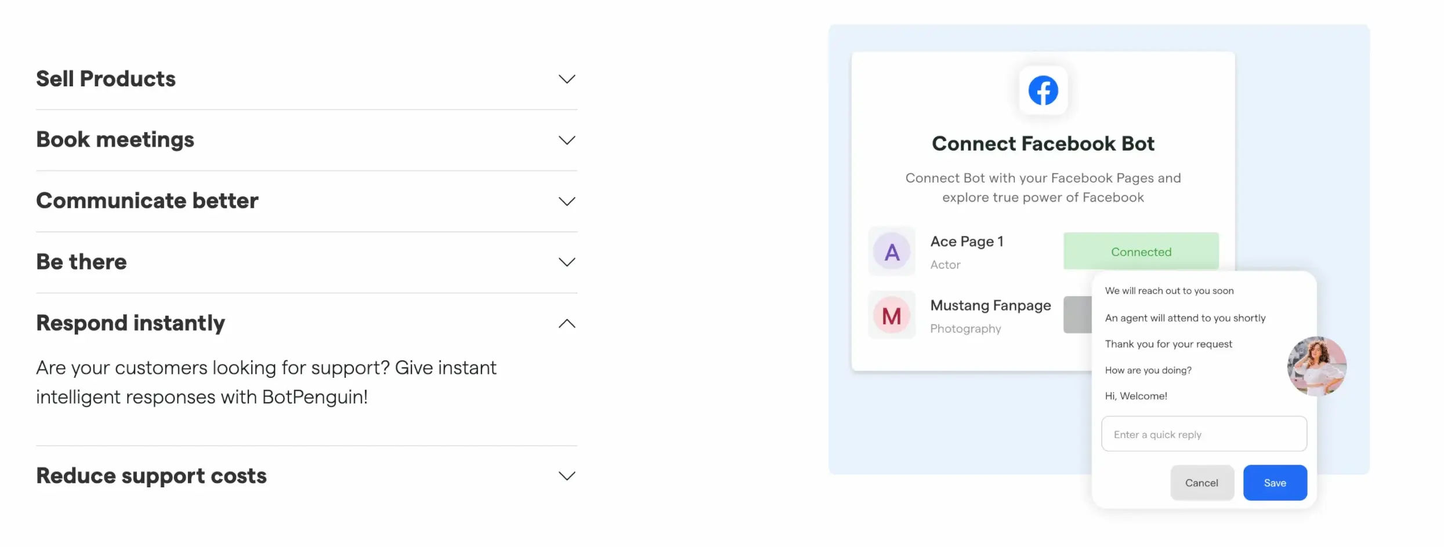This screenshot has width=1444, height=547.
Task: Expand the Sell Products chevron
Action: [x=567, y=79]
